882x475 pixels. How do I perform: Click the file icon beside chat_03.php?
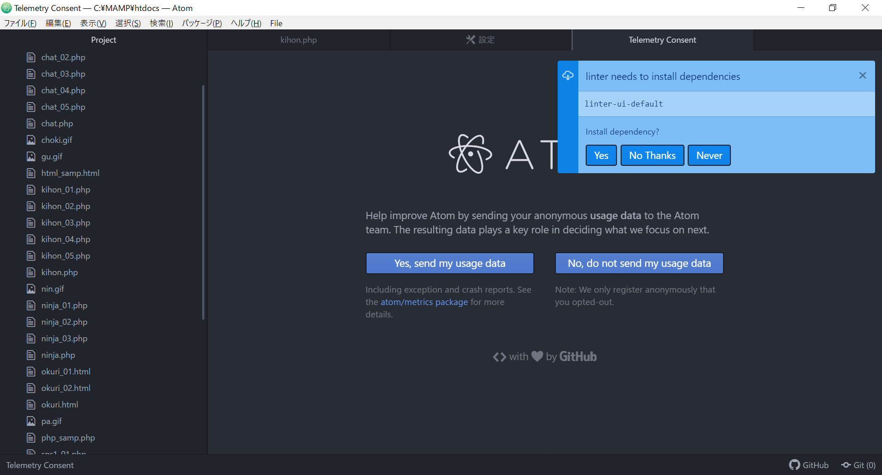pyautogui.click(x=31, y=74)
